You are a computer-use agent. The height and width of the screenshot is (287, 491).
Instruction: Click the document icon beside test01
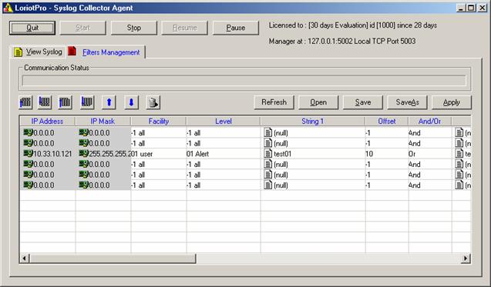(x=268, y=154)
